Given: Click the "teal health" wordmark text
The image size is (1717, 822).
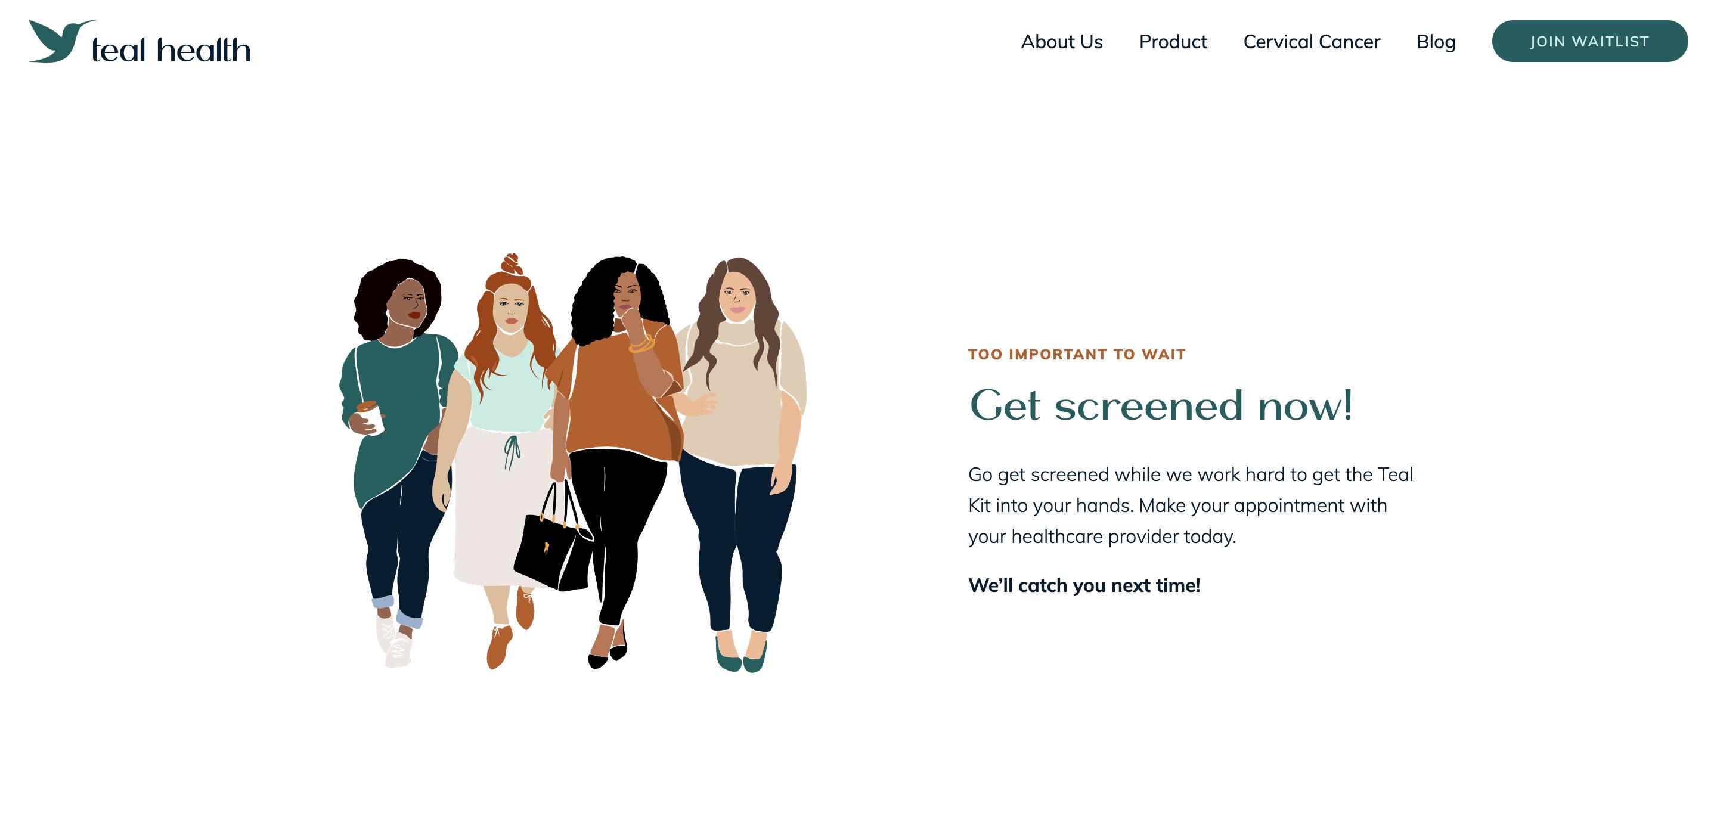Looking at the screenshot, I should (x=171, y=50).
